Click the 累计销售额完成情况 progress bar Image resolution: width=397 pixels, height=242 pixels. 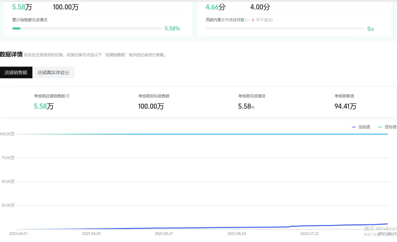click(87, 29)
